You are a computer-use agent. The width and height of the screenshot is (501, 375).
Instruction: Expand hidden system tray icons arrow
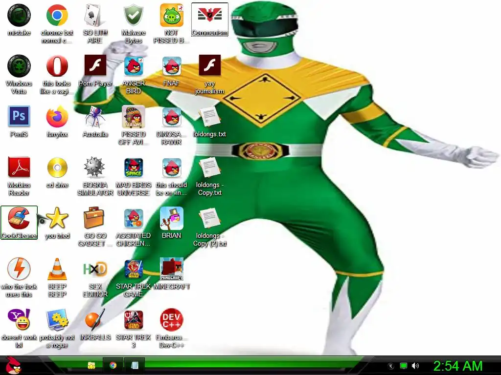tap(391, 366)
